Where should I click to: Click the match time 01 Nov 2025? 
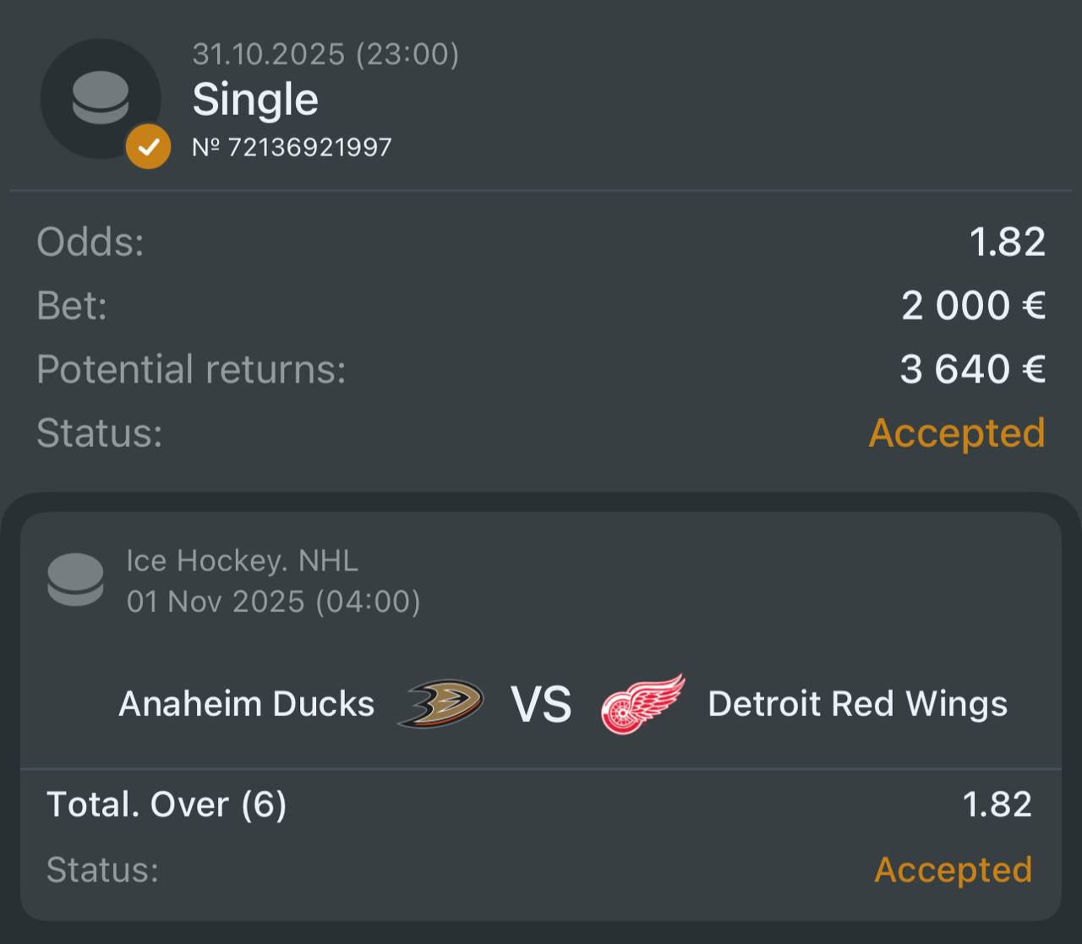[273, 601]
